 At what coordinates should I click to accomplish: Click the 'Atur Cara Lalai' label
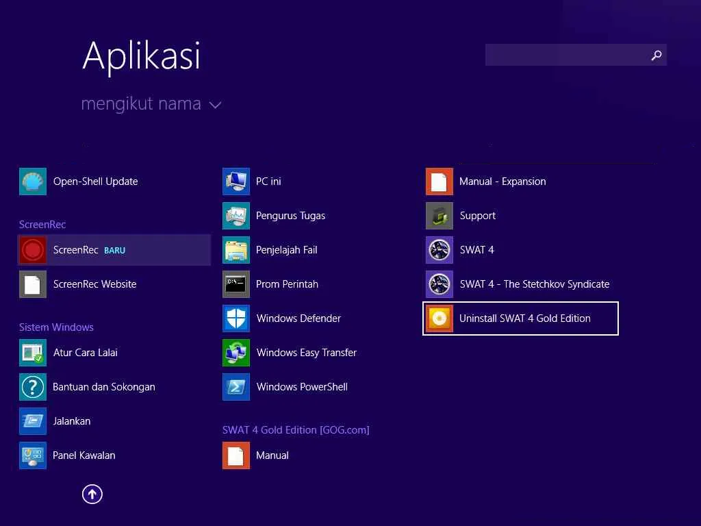86,353
